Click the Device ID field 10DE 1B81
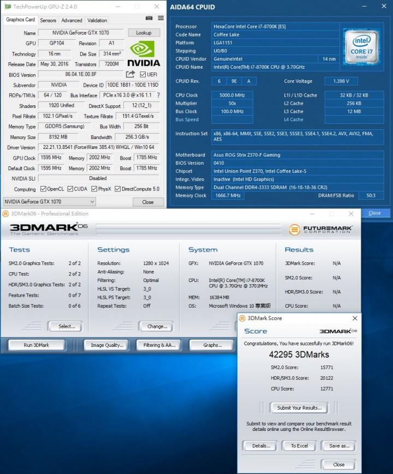Screen dimensions: 393x474 tap(133, 85)
